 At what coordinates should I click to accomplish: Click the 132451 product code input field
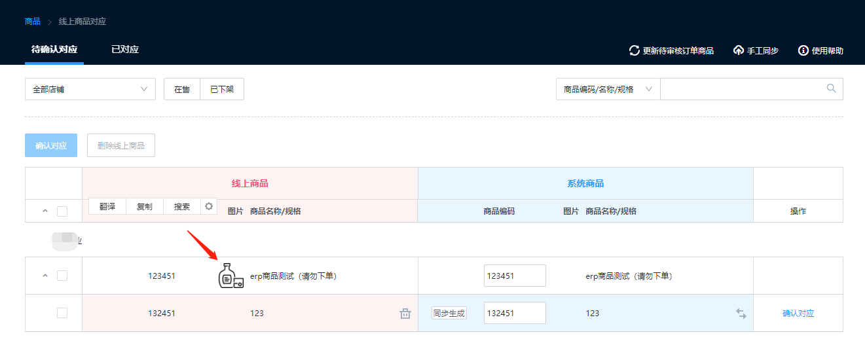click(515, 313)
